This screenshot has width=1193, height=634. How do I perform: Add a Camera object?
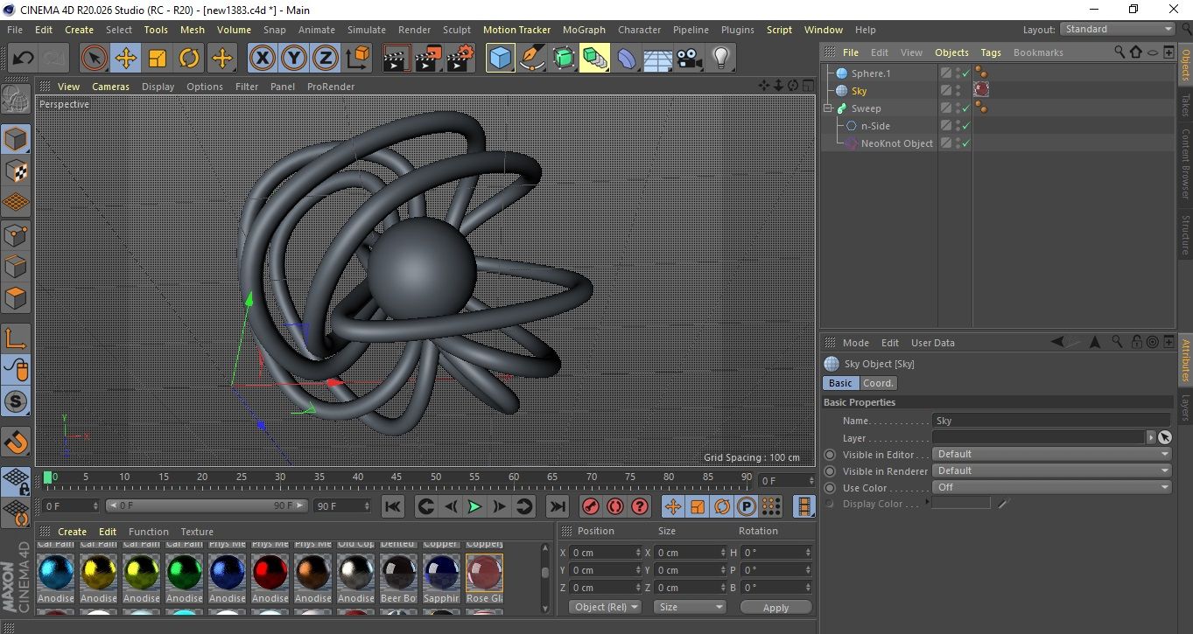click(x=689, y=59)
